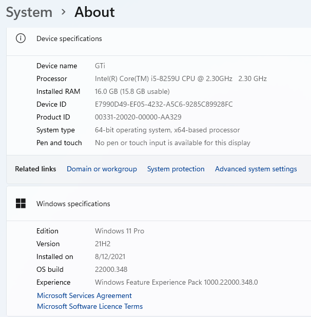Collapse the Device specifications section header

pos(159,42)
